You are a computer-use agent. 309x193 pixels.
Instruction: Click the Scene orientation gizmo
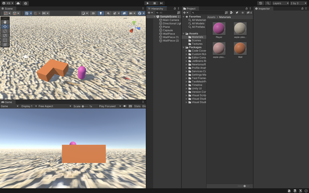(134, 28)
